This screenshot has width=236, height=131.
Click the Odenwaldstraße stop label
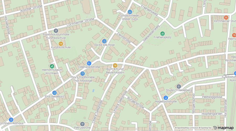coord(89,67)
